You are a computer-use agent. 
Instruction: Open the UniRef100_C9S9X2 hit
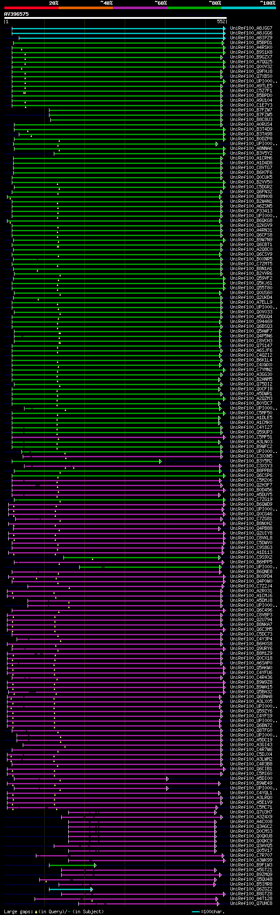251,557
